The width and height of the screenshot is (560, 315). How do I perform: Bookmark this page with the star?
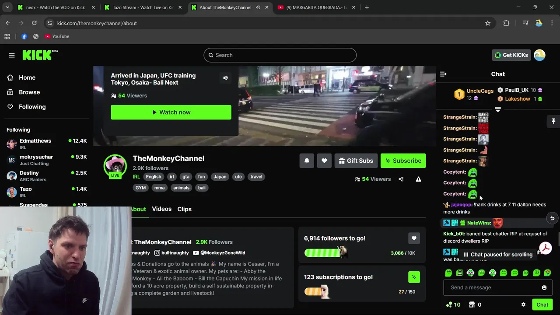pos(488,23)
